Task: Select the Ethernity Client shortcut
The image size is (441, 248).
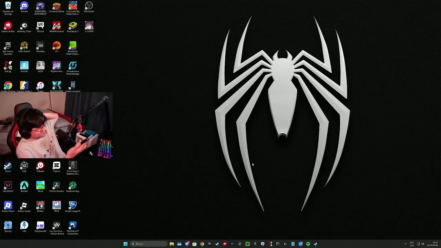Action: pos(24,27)
